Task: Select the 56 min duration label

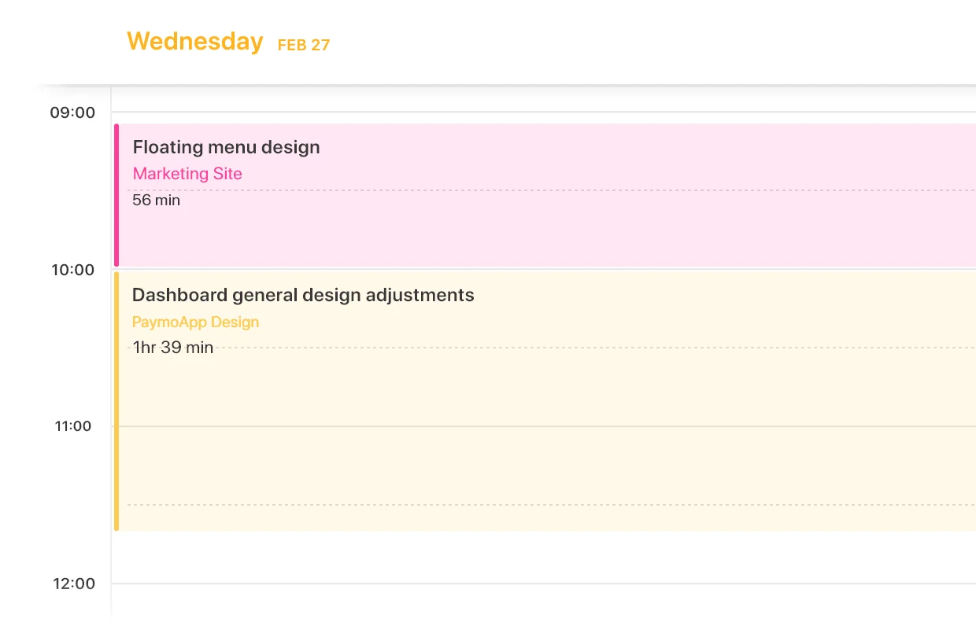Action: coord(156,201)
